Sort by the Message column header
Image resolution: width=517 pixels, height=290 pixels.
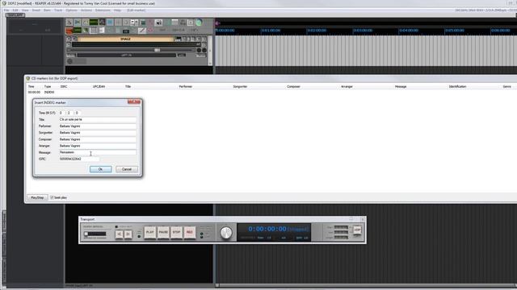point(401,86)
